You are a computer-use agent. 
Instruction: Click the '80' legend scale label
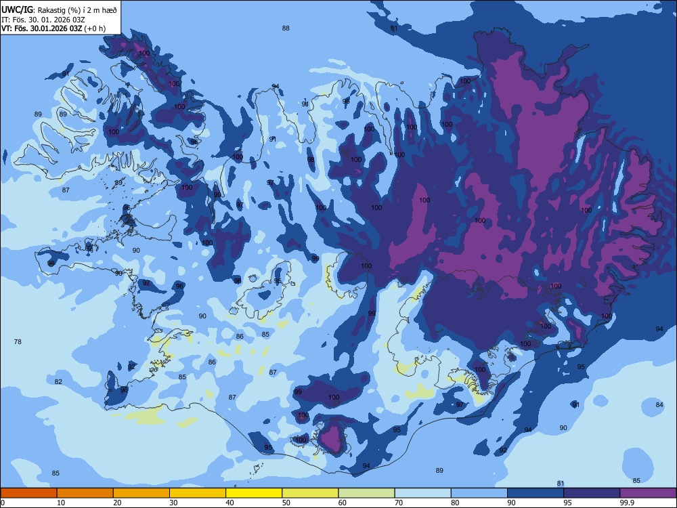(455, 503)
